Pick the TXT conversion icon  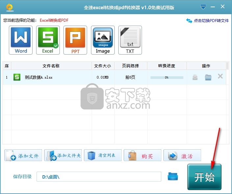pyautogui.click(x=130, y=40)
